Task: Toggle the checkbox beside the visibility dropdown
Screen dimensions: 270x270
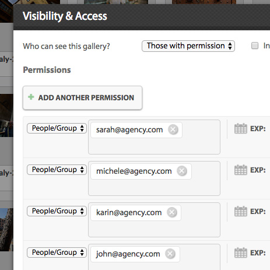Action: tap(255, 46)
